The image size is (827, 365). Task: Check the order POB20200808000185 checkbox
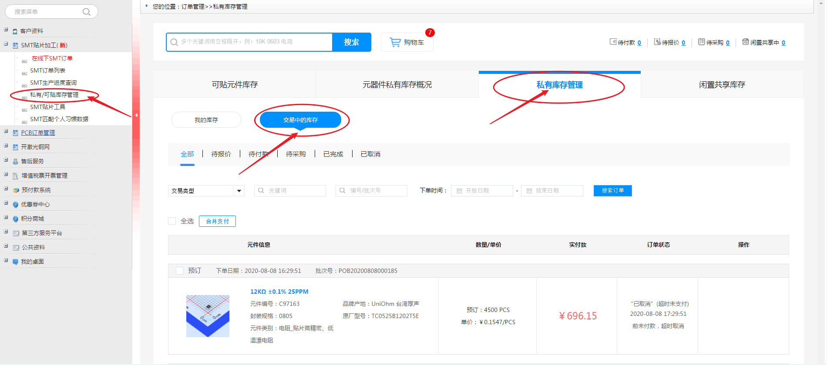coord(179,271)
